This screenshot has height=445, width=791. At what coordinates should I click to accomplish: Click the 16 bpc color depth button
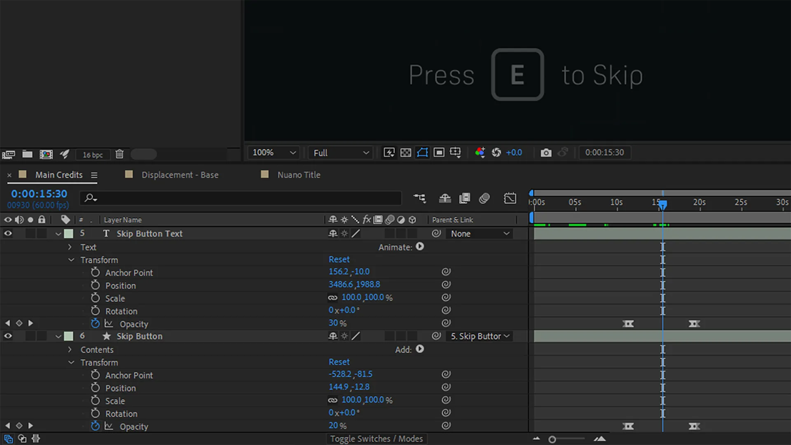tap(93, 155)
